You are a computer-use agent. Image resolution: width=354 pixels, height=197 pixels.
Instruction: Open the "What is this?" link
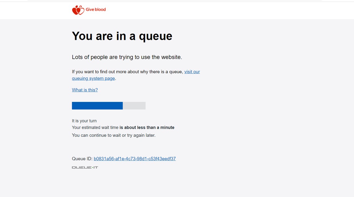click(85, 90)
